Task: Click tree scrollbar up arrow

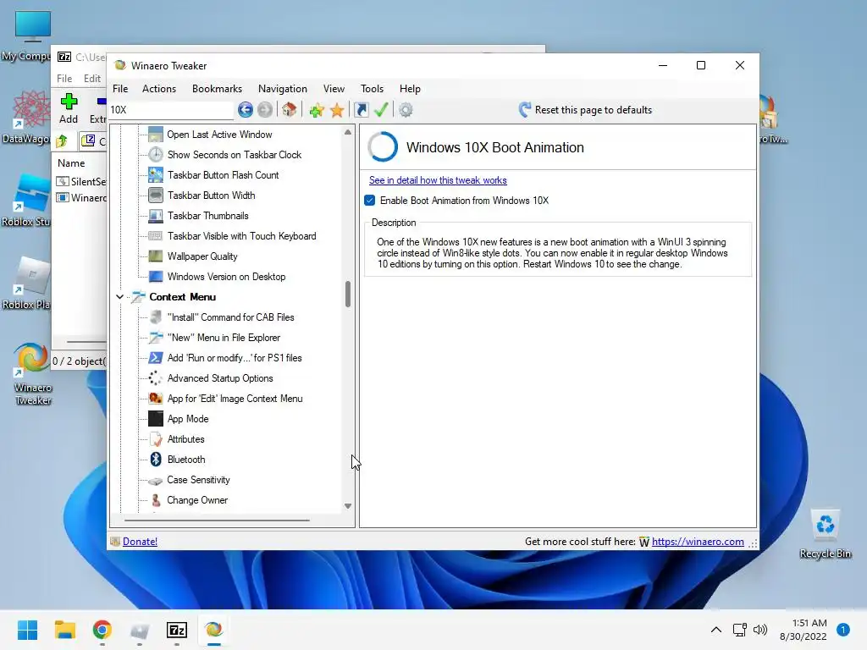Action: pyautogui.click(x=348, y=132)
